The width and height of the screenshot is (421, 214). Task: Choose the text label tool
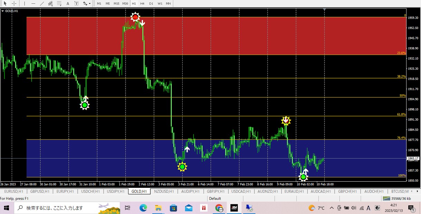pyautogui.click(x=76, y=3)
